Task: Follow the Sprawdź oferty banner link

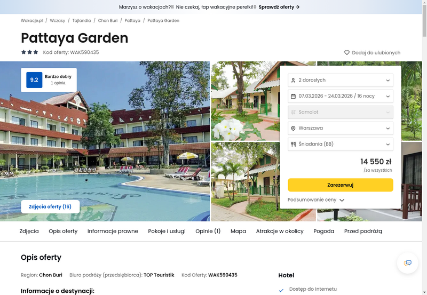Action: tap(279, 7)
